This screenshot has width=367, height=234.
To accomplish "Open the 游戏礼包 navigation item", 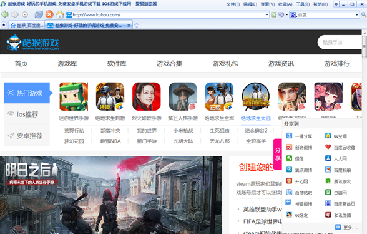I will pos(225,63).
